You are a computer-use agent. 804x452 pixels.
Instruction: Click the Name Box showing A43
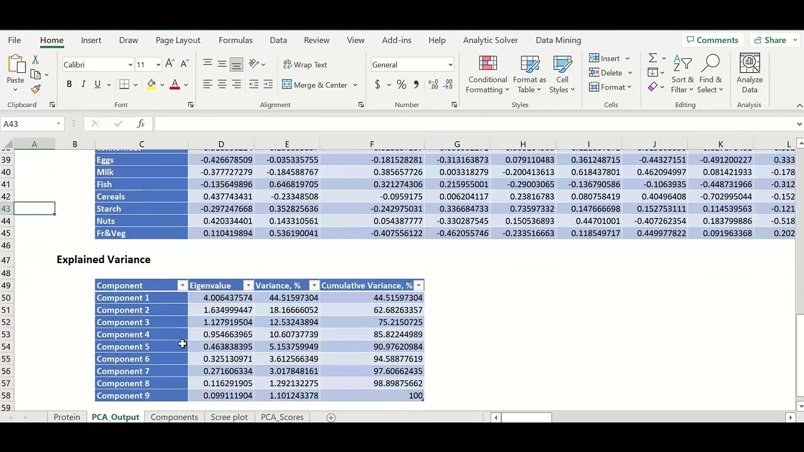[x=31, y=124]
